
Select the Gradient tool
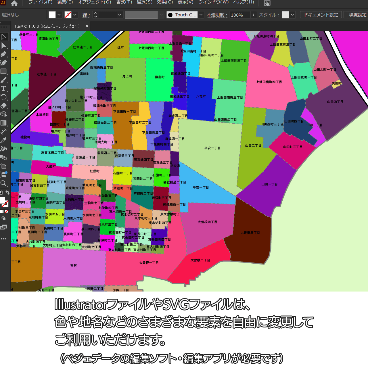click(4, 123)
